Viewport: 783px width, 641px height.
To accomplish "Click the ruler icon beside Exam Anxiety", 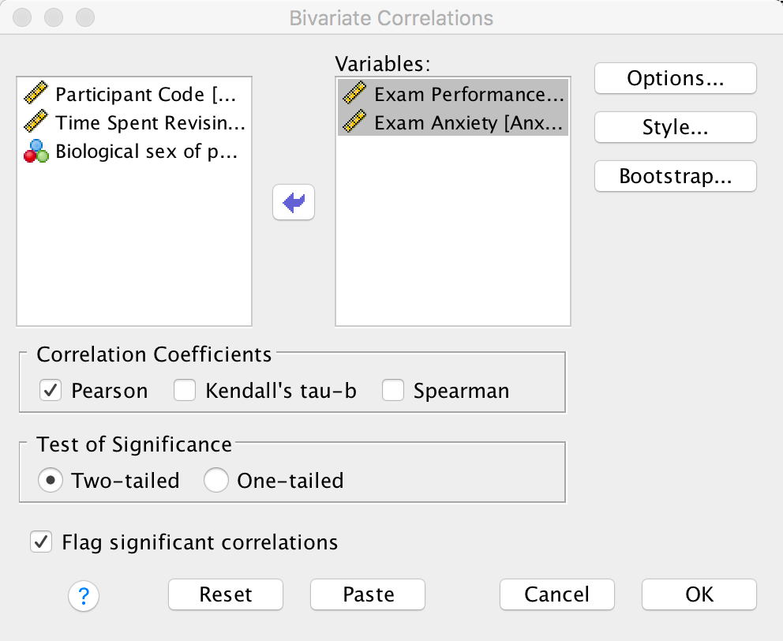I will coord(355,123).
